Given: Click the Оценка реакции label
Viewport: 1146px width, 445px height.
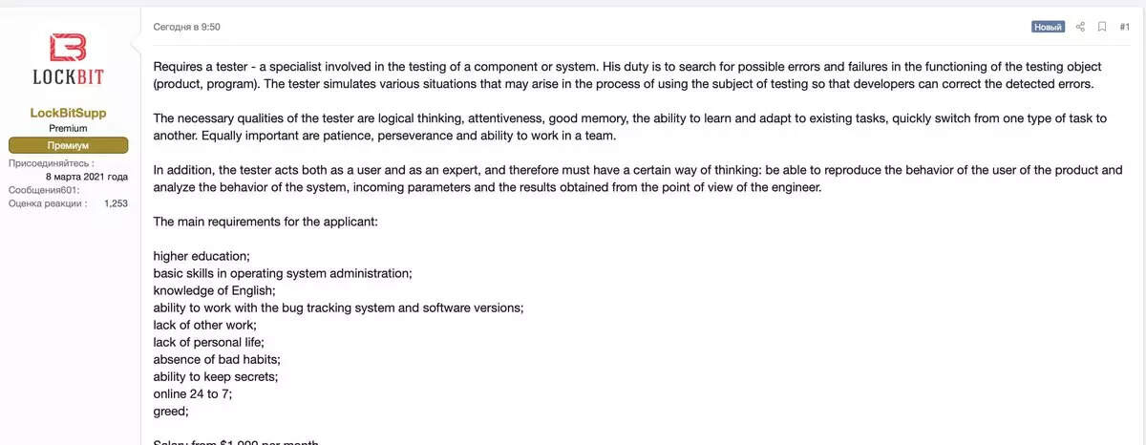Looking at the screenshot, I should 47,203.
